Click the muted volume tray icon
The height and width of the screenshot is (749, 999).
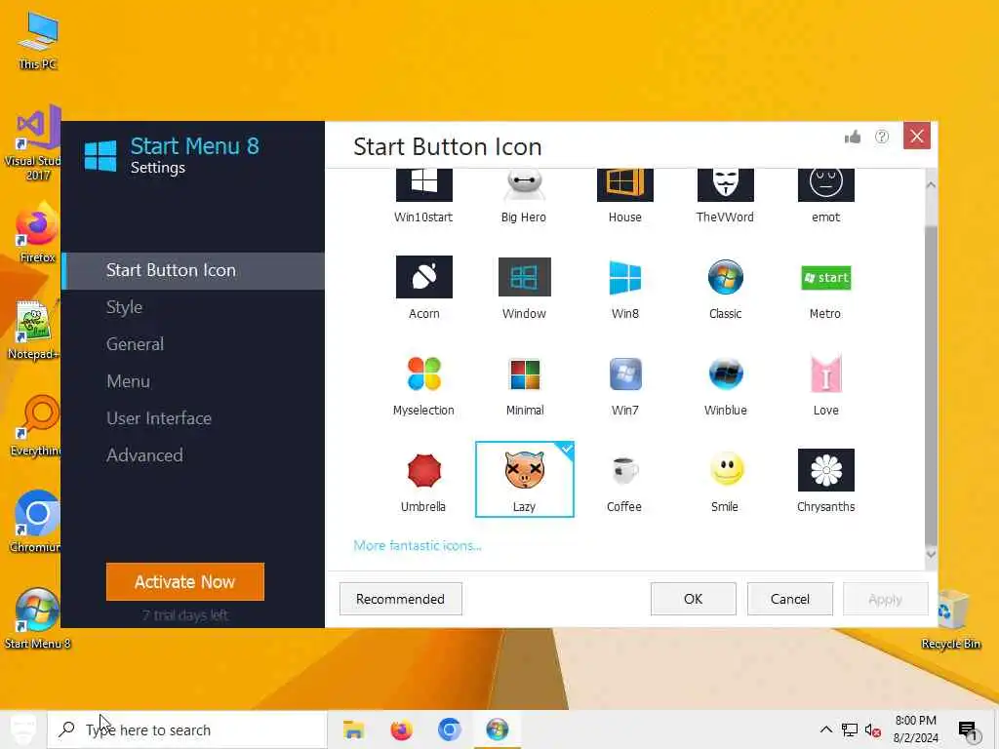(x=873, y=730)
